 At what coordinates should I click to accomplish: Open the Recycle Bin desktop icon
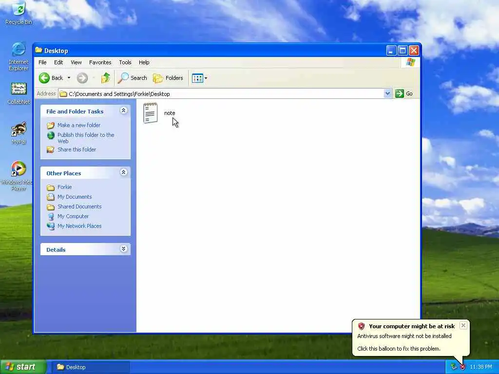coord(19,13)
